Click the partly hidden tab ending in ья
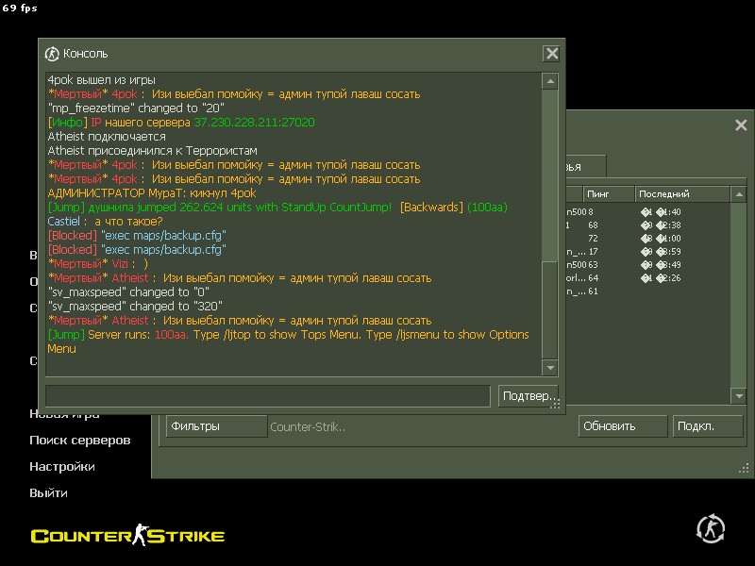This screenshot has width=755, height=566. [585, 167]
